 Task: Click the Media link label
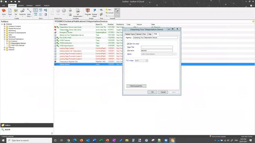[x=129, y=54]
